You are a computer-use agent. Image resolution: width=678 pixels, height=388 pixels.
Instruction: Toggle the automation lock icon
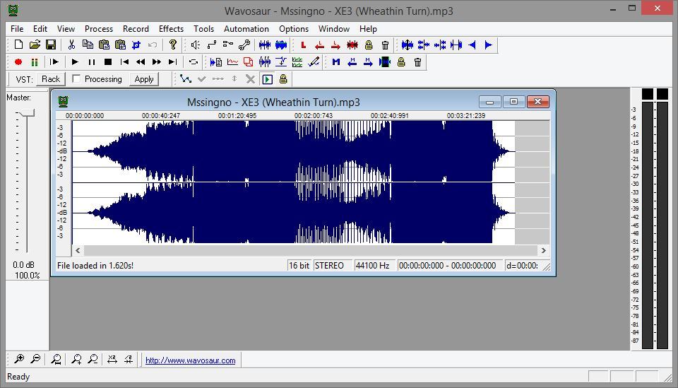coord(283,79)
